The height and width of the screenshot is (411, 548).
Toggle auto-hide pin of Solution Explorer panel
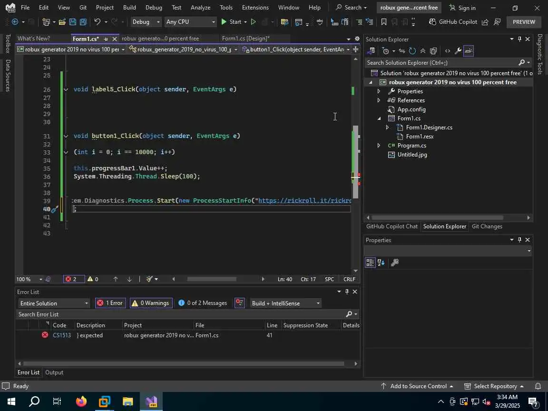click(x=519, y=39)
